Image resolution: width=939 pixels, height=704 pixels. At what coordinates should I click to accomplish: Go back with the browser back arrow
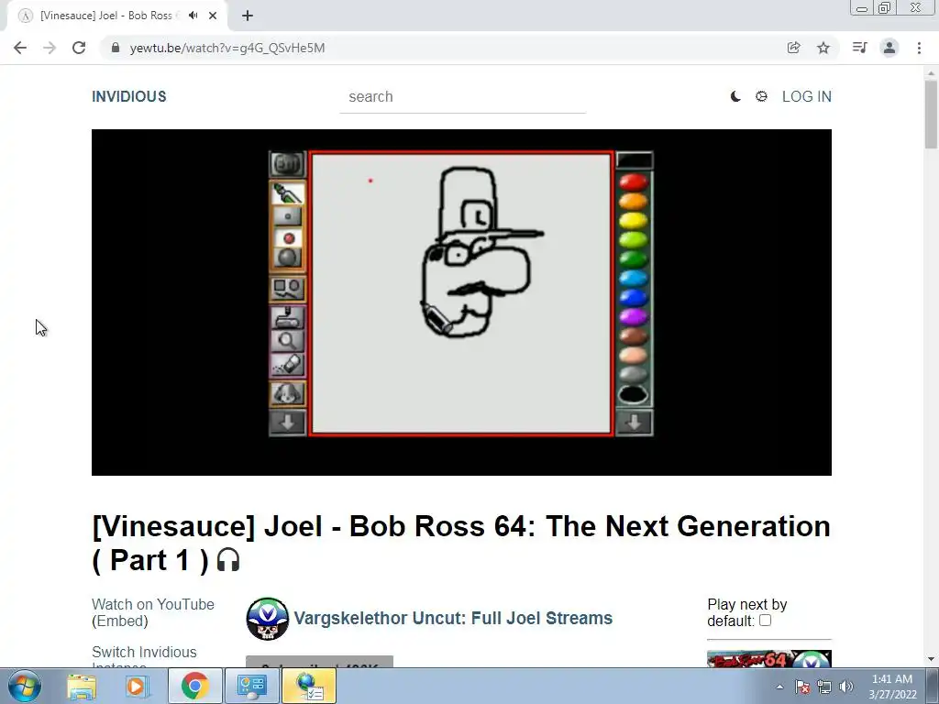tap(20, 48)
